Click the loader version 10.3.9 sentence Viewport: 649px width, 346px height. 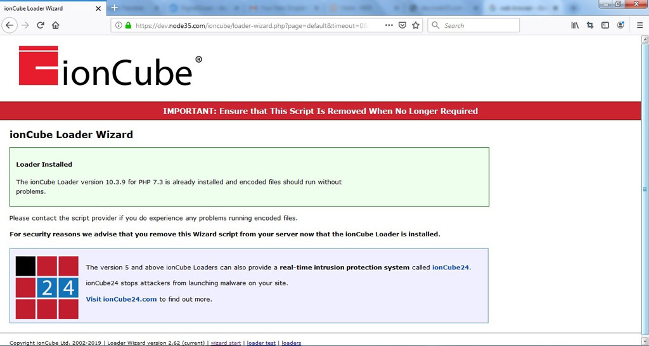[179, 187]
